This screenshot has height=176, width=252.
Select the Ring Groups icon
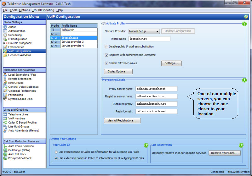[x=5, y=83]
